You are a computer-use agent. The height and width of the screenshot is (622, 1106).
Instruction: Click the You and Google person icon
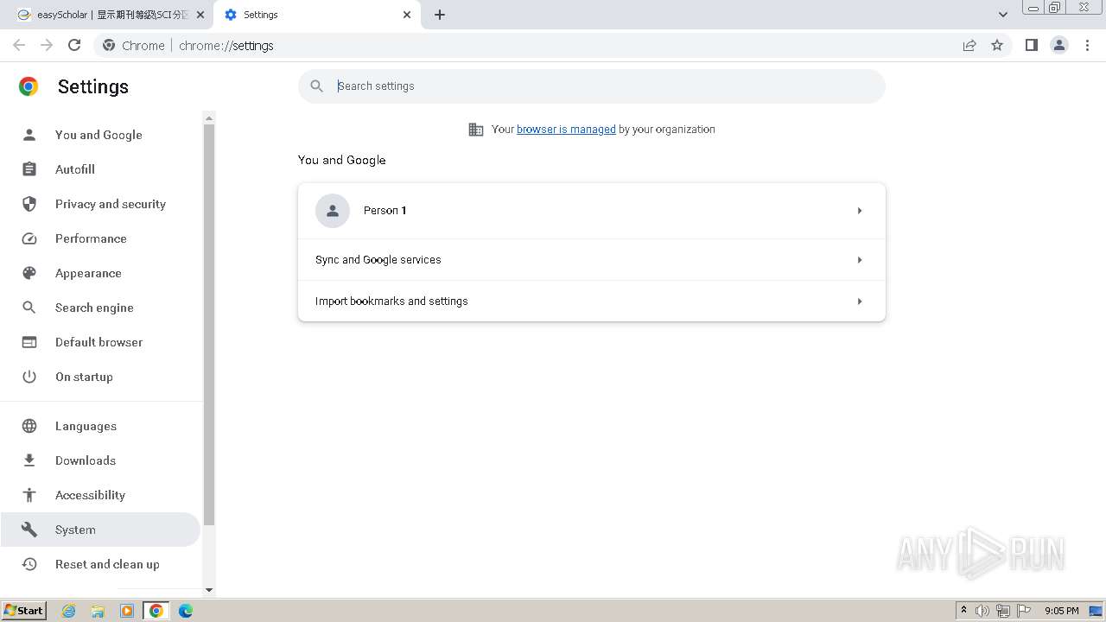[x=29, y=135]
